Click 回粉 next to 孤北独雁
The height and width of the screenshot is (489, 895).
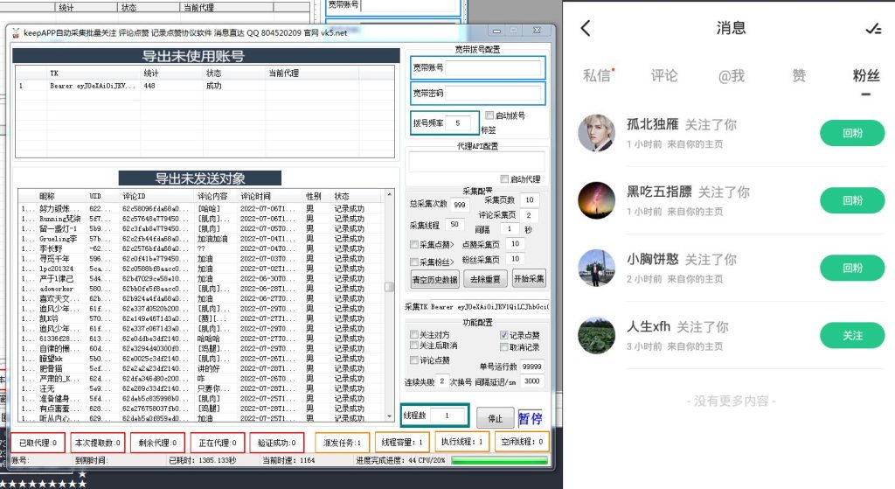coord(852,133)
